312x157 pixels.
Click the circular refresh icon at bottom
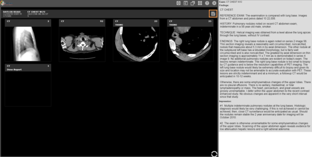coord(214,154)
